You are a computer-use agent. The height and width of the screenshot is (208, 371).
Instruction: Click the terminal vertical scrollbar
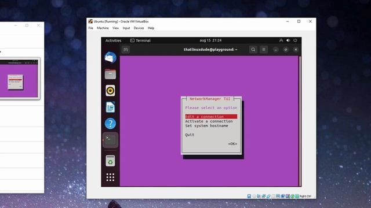click(300, 121)
